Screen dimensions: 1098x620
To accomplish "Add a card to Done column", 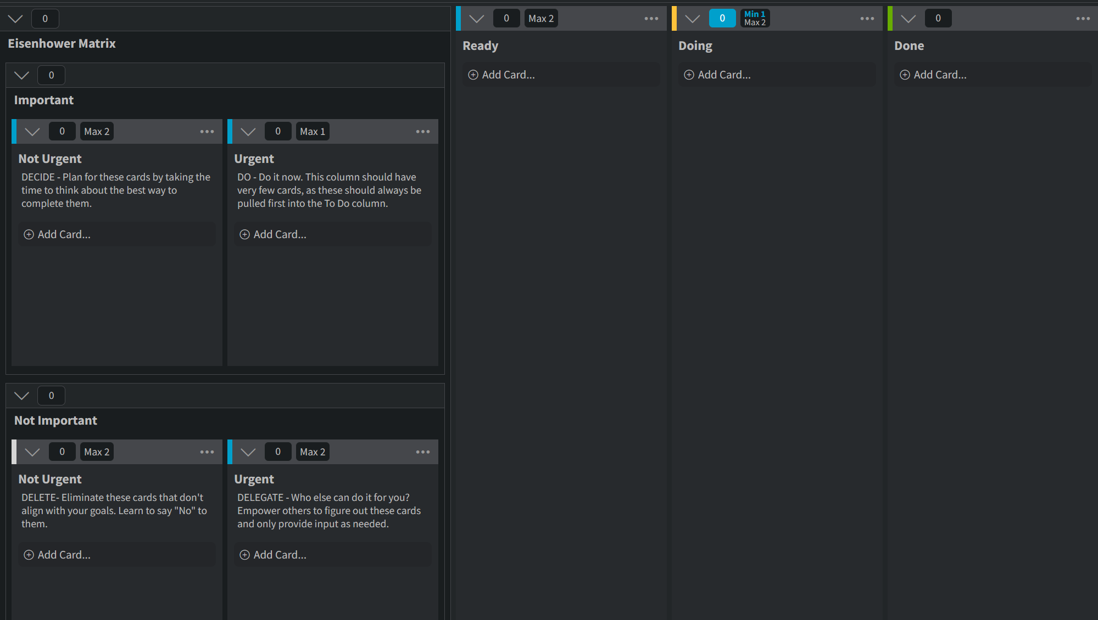I will [939, 75].
